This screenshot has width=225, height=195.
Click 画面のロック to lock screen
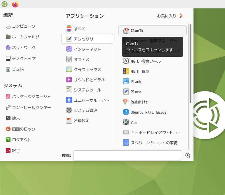[x=20, y=129]
